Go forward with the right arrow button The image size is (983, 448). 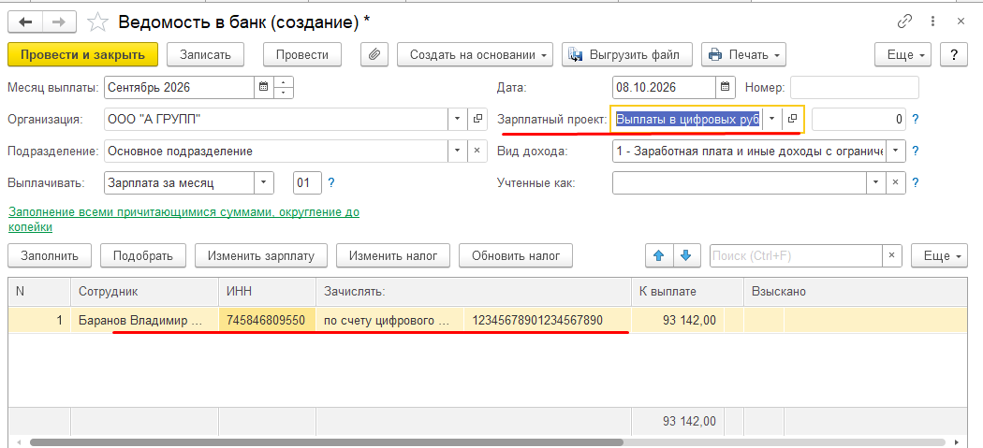pos(59,22)
